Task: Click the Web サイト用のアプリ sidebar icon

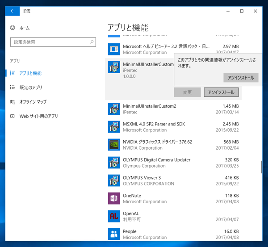Action: [13, 116]
